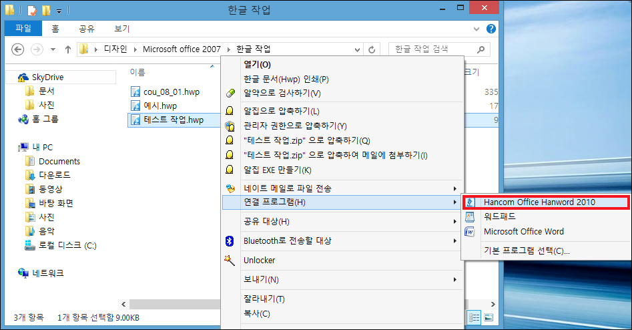Viewport: 632px width, 330px height.
Task: Click the Microsoft office 2007 breadcrumb
Action: pos(182,49)
